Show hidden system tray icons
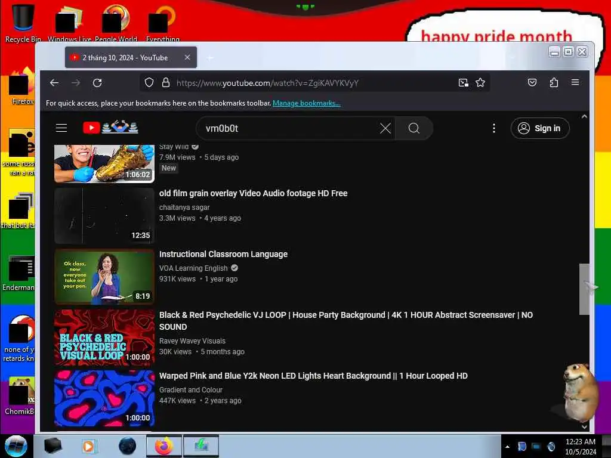 point(507,447)
